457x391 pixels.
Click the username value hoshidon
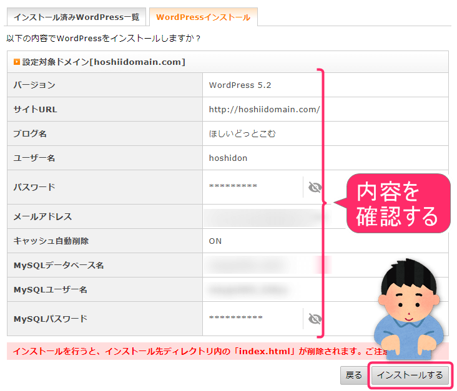(228, 158)
